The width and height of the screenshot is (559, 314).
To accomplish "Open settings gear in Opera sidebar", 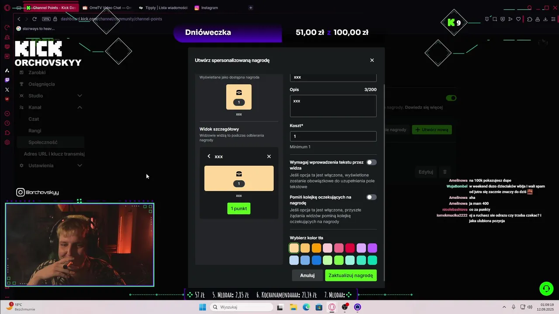I will click(7, 142).
